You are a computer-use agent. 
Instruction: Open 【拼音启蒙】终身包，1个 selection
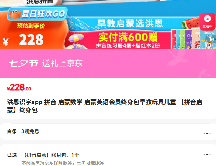[51, 155]
